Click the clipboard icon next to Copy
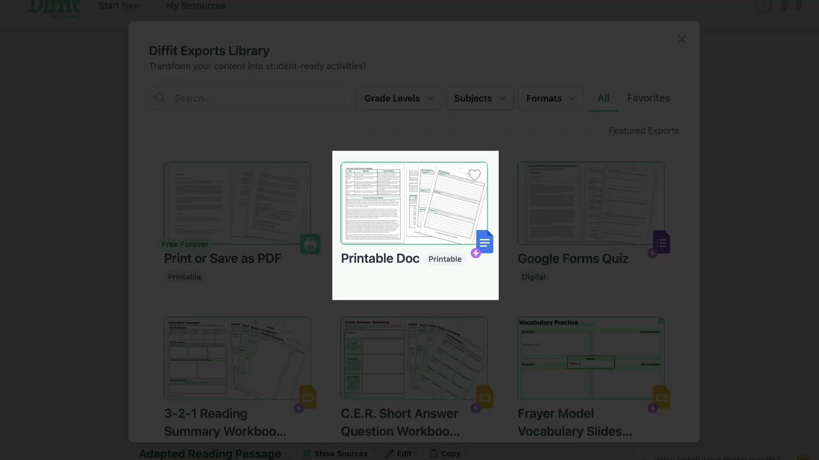This screenshot has width=819, height=460. [x=433, y=454]
